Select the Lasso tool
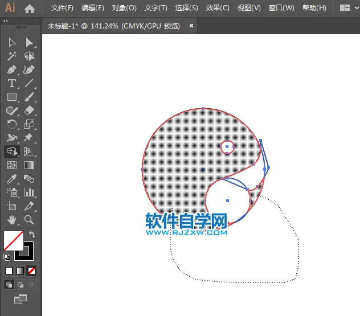This screenshot has width=360, height=316. tap(29, 56)
